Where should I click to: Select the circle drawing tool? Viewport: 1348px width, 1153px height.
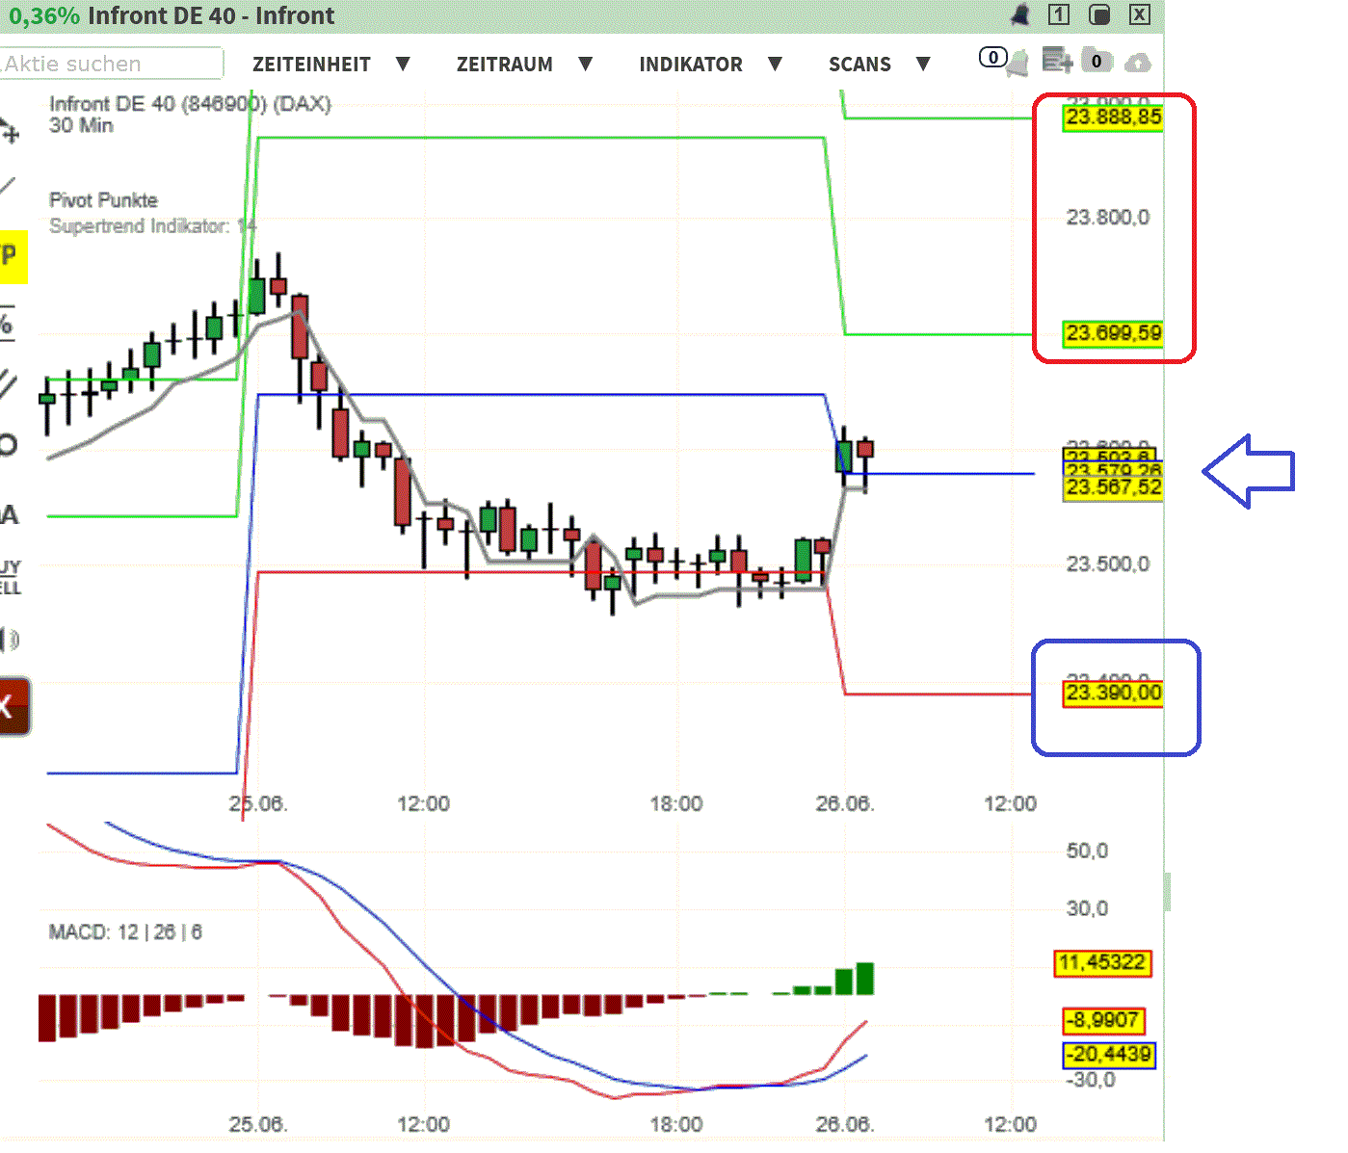10,445
